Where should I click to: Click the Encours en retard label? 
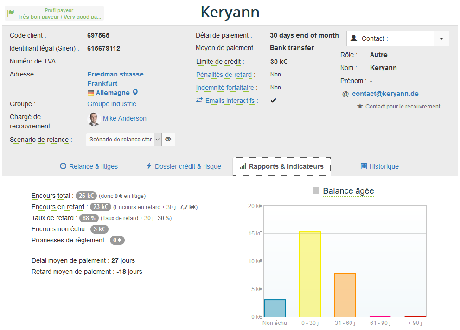click(x=58, y=207)
